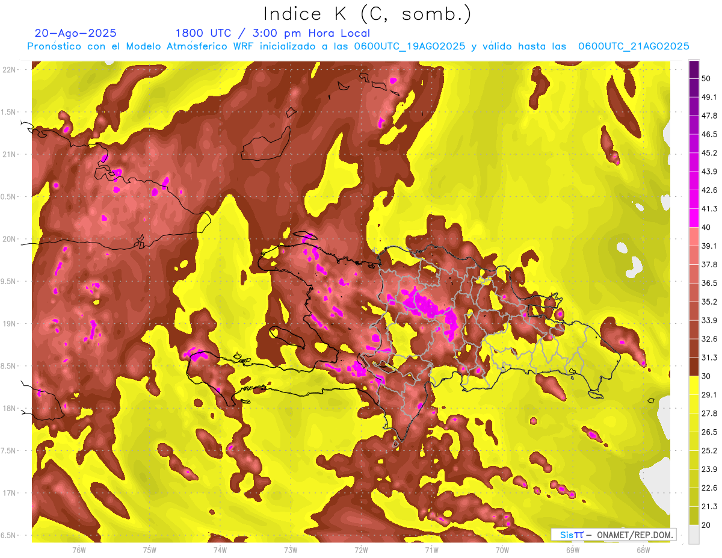722x558 pixels.
Task: Select the light gray swatch at legend bottom
Action: point(694,534)
